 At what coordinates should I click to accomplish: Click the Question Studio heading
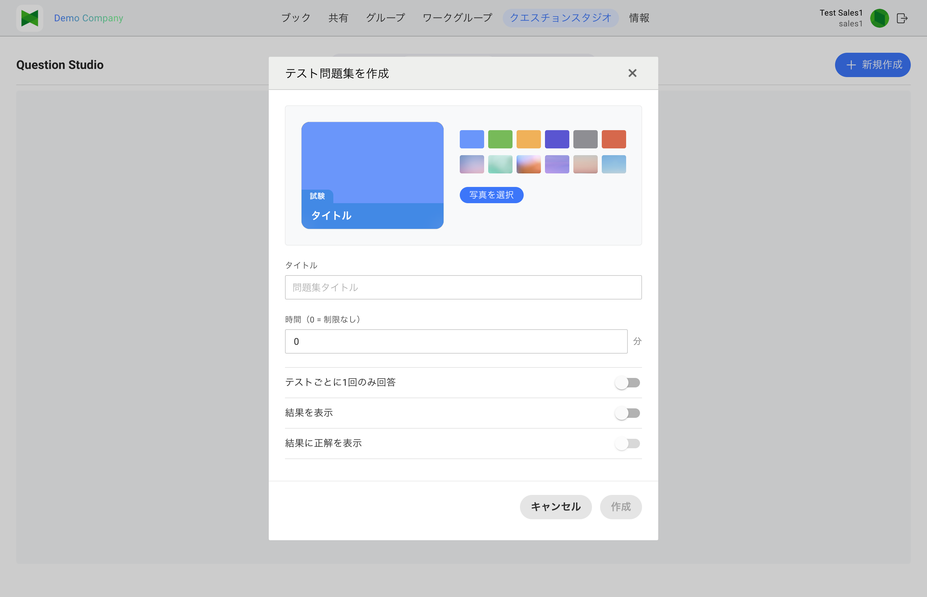(x=60, y=65)
